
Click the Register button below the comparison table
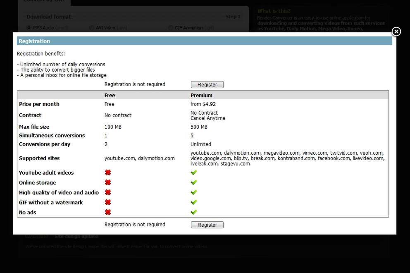click(207, 225)
